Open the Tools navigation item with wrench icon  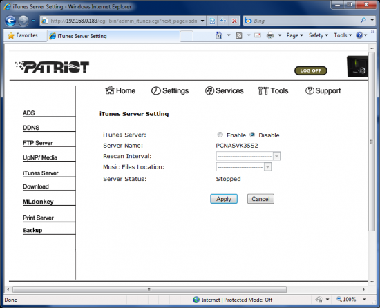(x=273, y=90)
